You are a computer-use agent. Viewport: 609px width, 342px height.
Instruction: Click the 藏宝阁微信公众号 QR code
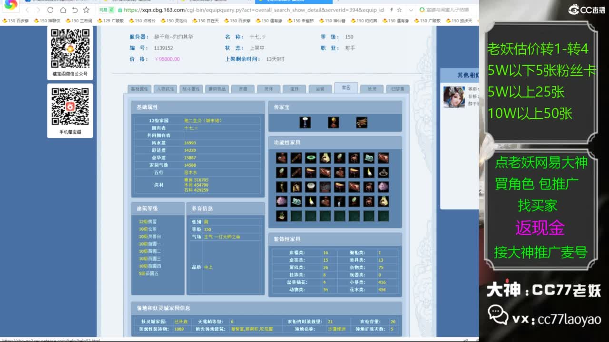(70, 48)
